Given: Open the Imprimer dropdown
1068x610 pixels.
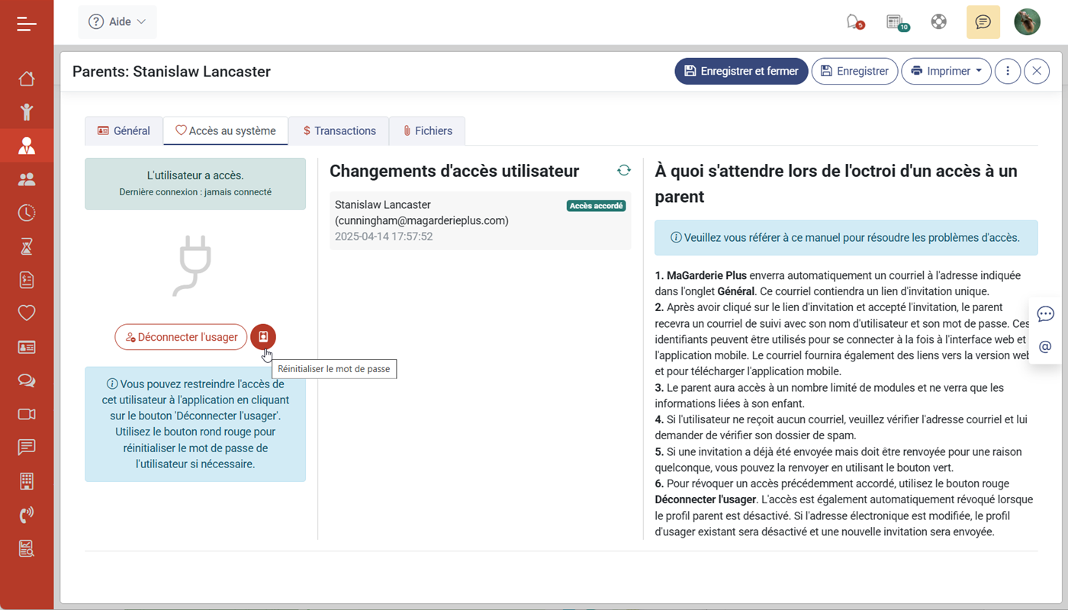Looking at the screenshot, I should (x=947, y=71).
